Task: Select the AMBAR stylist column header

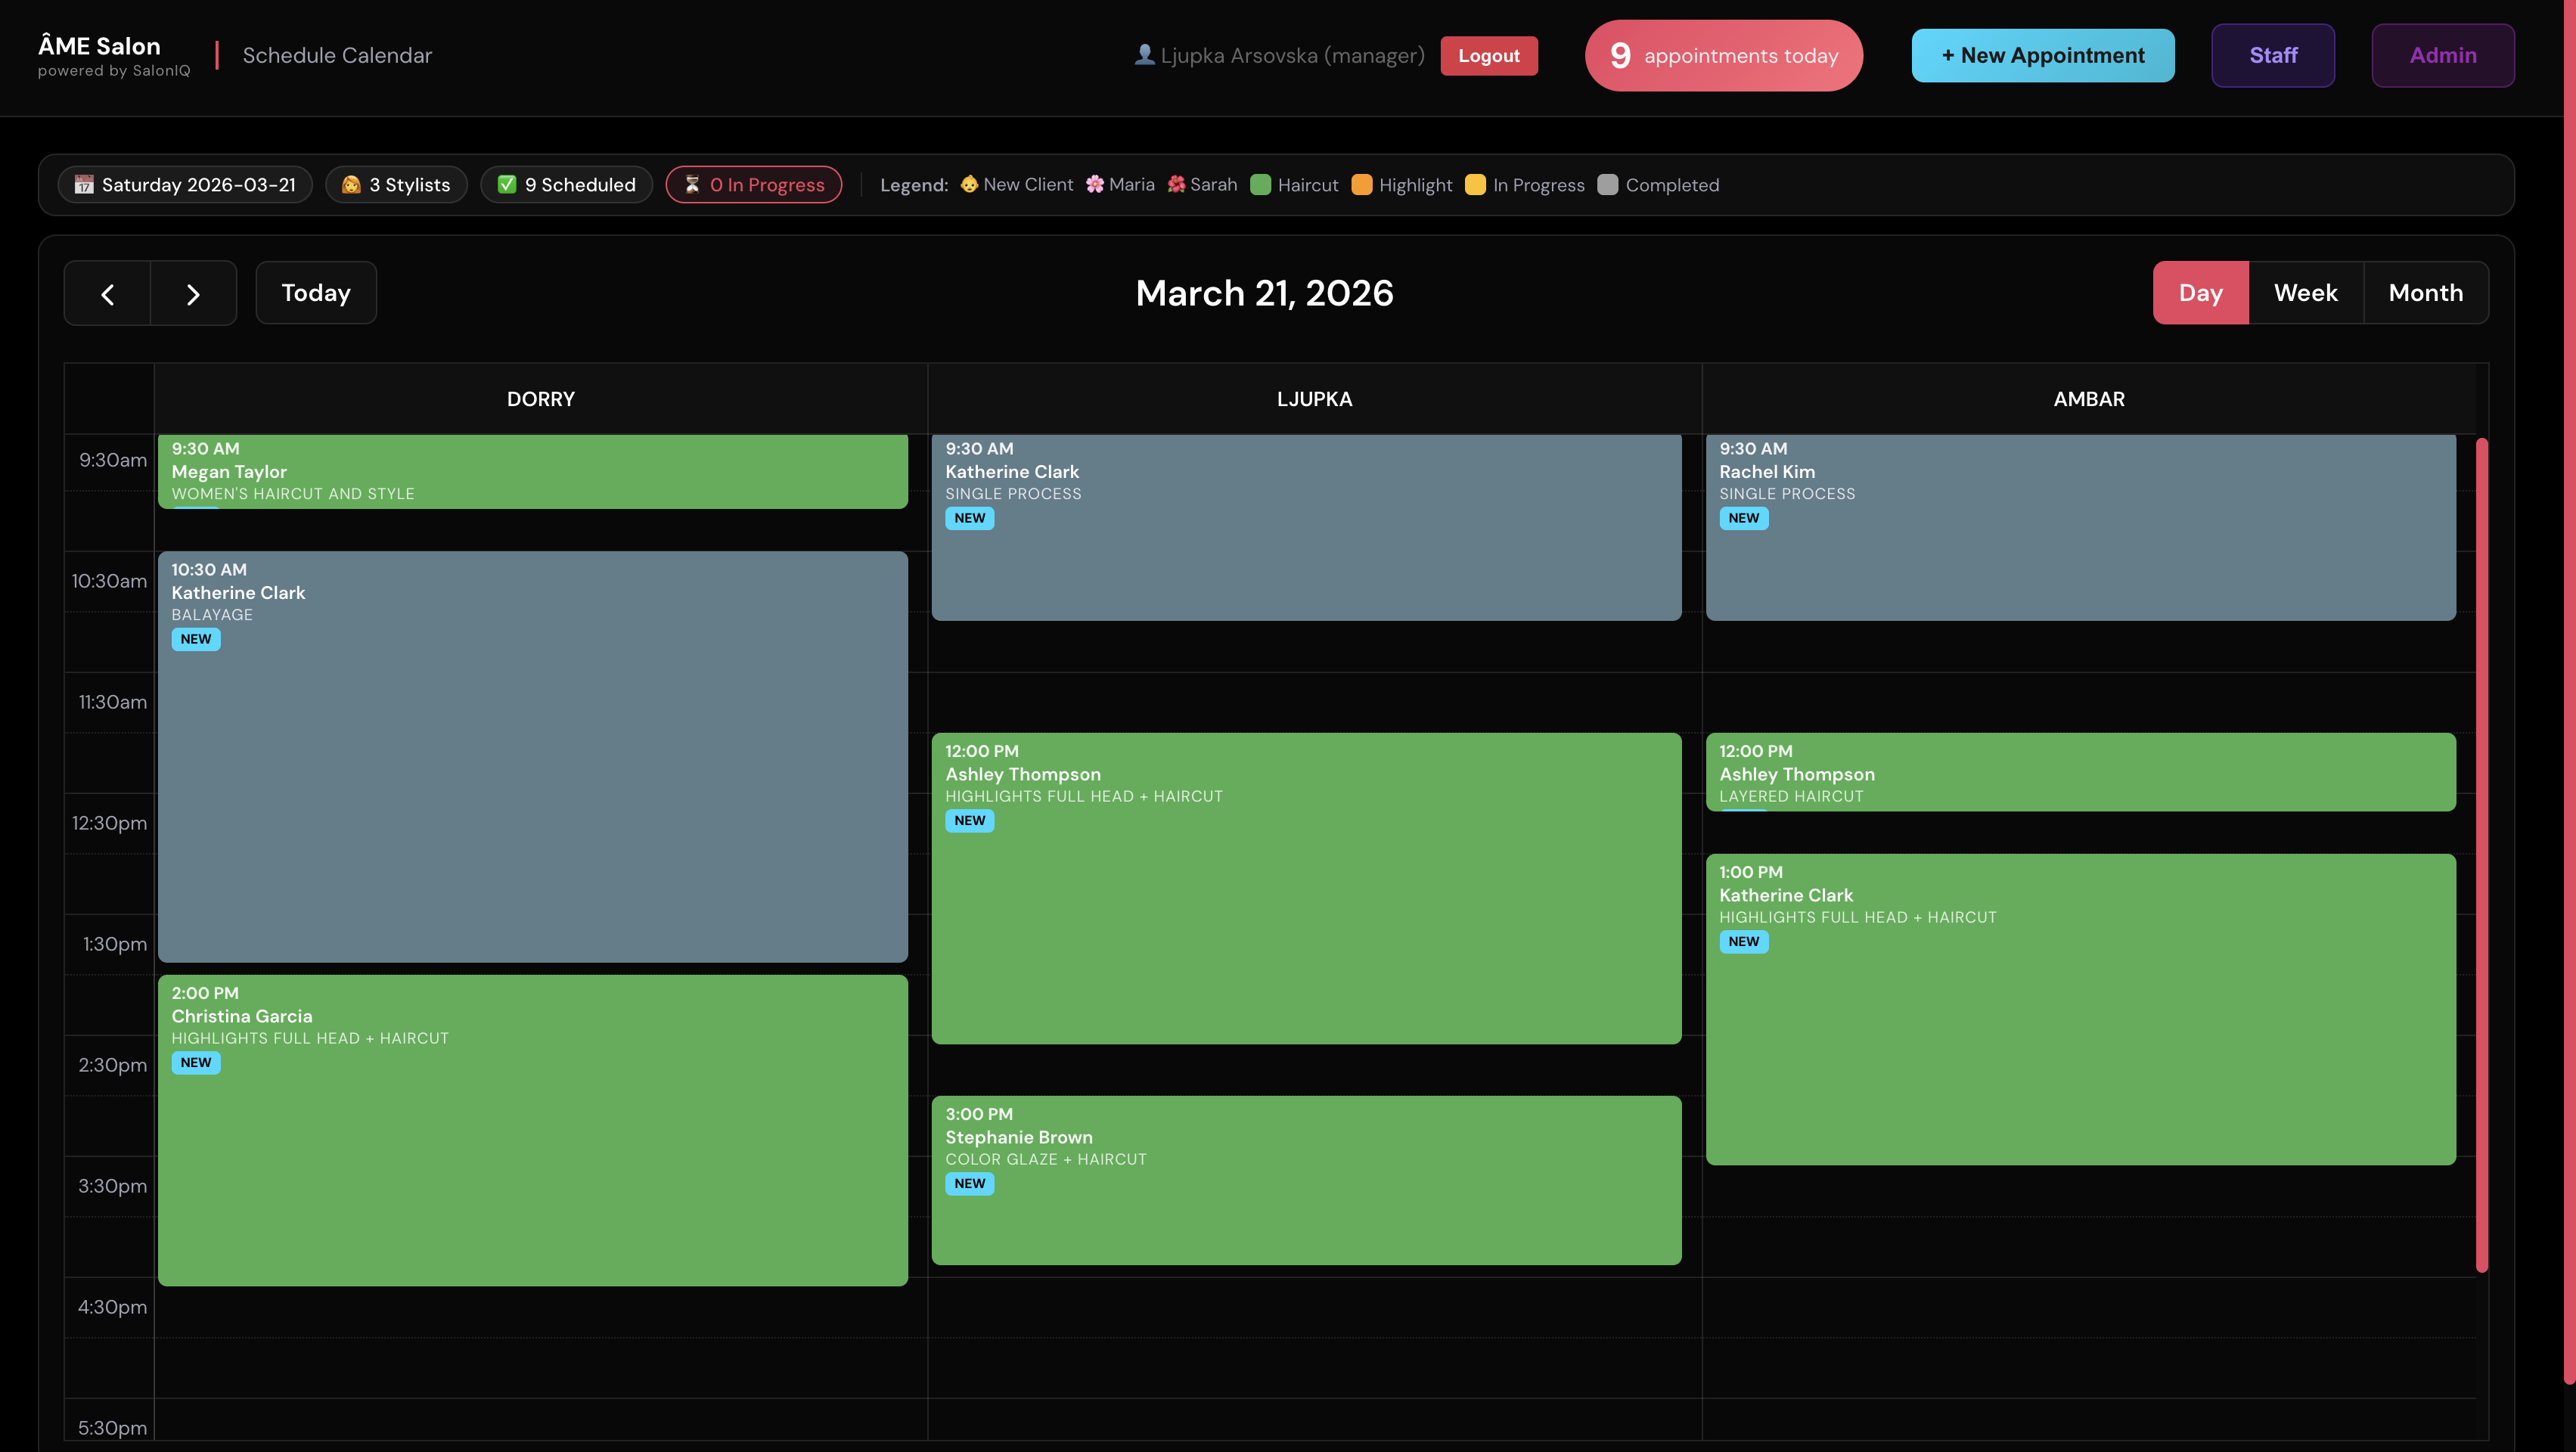Action: pyautogui.click(x=2088, y=399)
